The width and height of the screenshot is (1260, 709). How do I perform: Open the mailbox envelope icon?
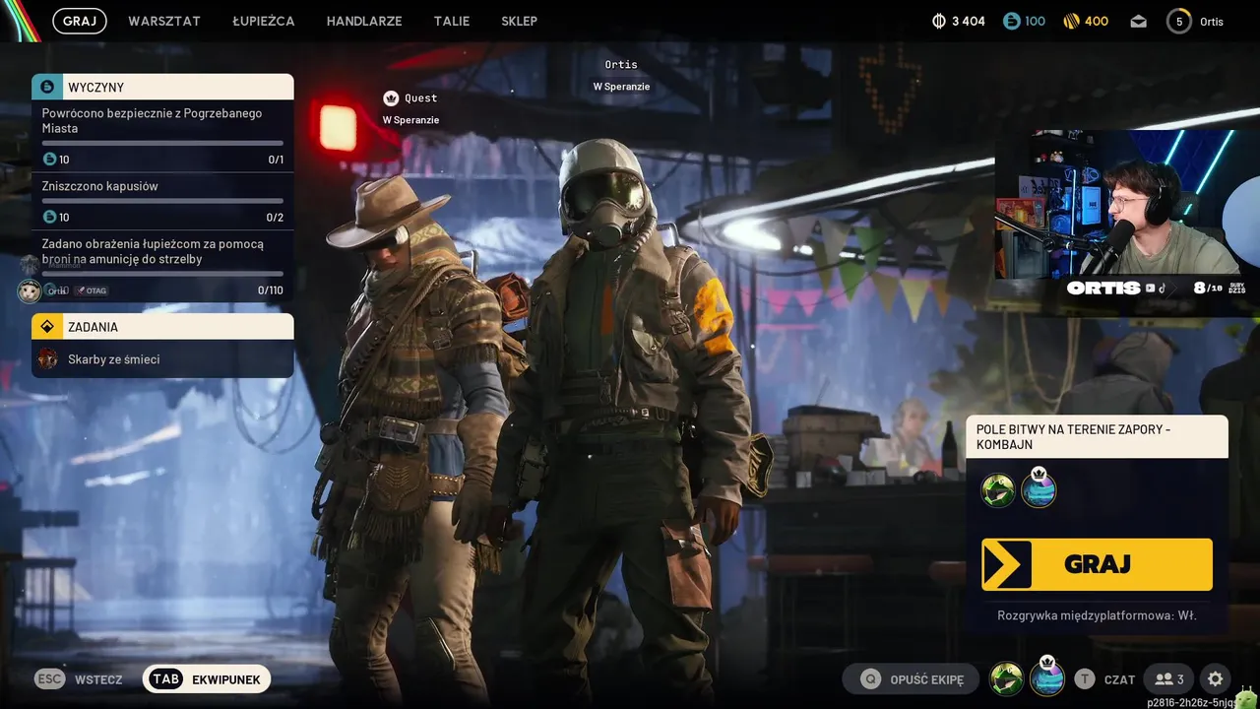coord(1138,21)
